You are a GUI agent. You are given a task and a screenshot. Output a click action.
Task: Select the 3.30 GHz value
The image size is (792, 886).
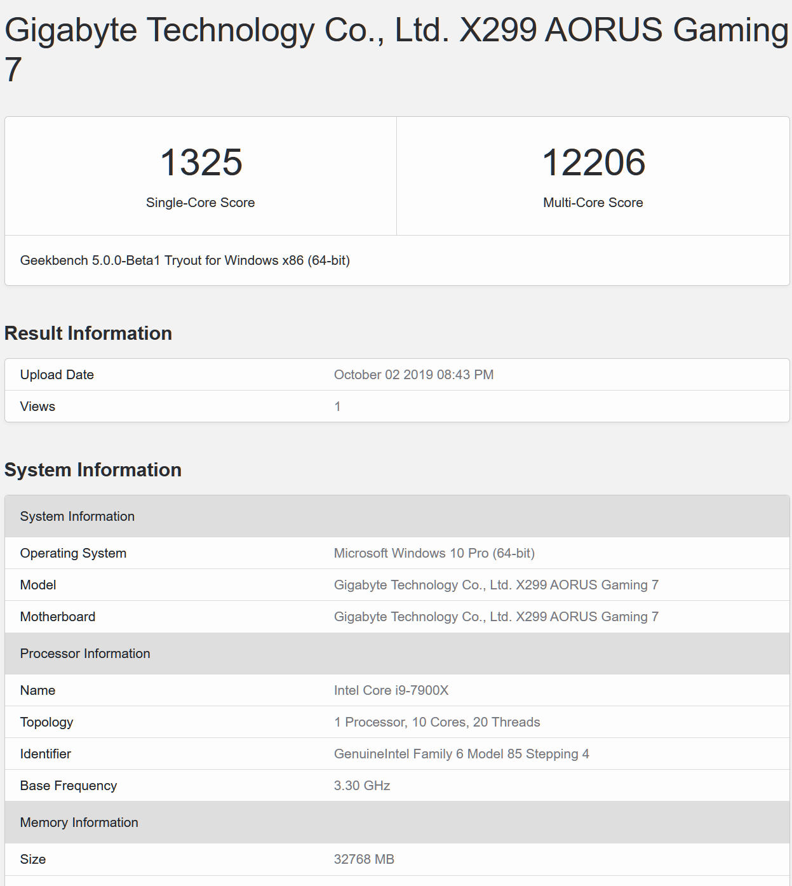(362, 786)
